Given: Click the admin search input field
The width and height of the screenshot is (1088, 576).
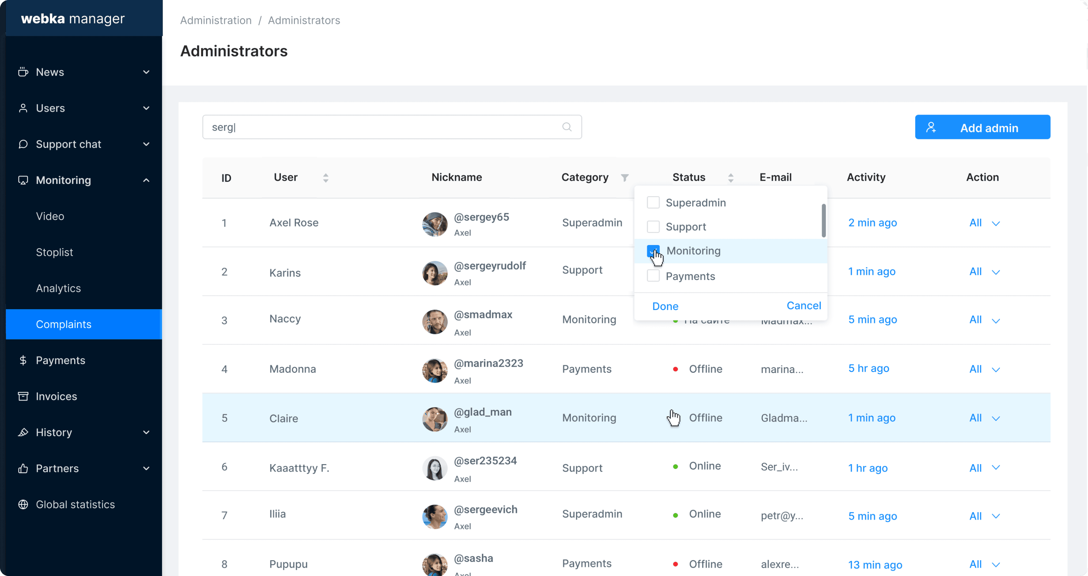Looking at the screenshot, I should tap(380, 127).
